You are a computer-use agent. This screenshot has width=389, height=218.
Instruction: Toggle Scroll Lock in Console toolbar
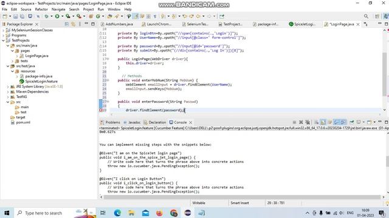[323, 122]
